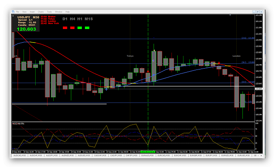The image size is (275, 168).
Task: Click the application icon beside File menu
Action: click(13, 11)
